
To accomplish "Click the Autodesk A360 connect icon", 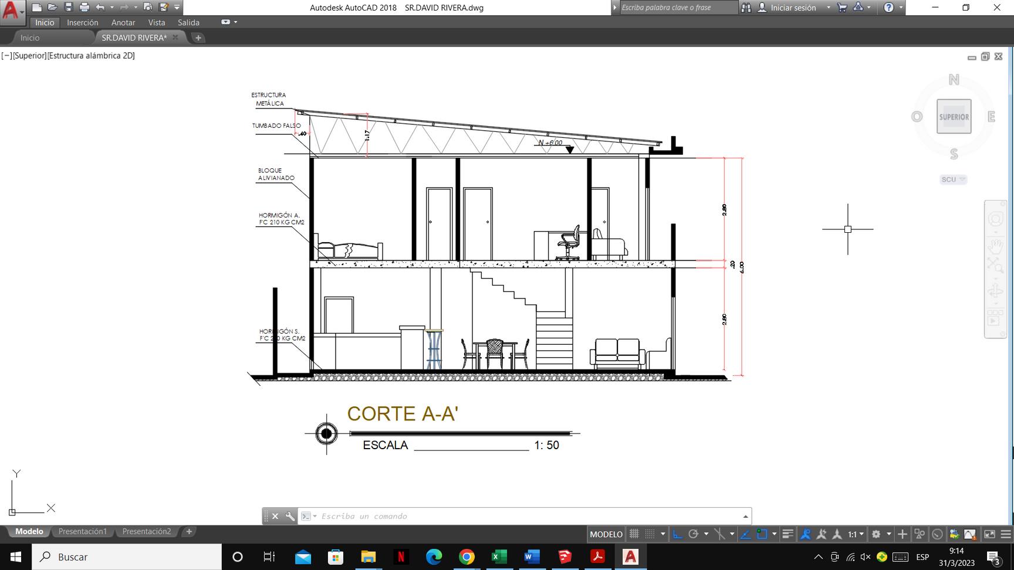I will (x=858, y=7).
